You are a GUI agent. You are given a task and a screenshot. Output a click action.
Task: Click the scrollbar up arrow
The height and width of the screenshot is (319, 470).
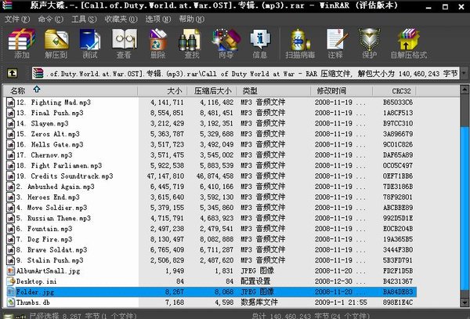tap(465, 89)
